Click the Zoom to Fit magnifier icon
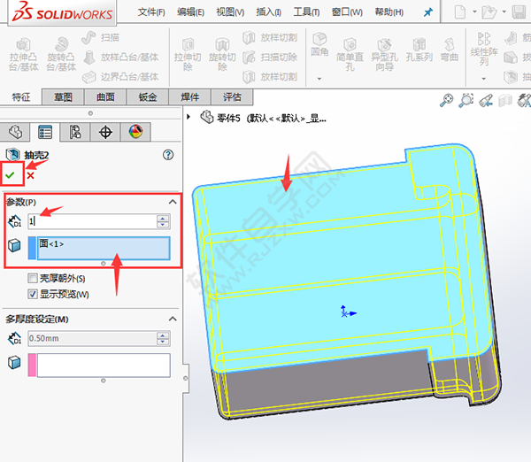 click(x=446, y=101)
